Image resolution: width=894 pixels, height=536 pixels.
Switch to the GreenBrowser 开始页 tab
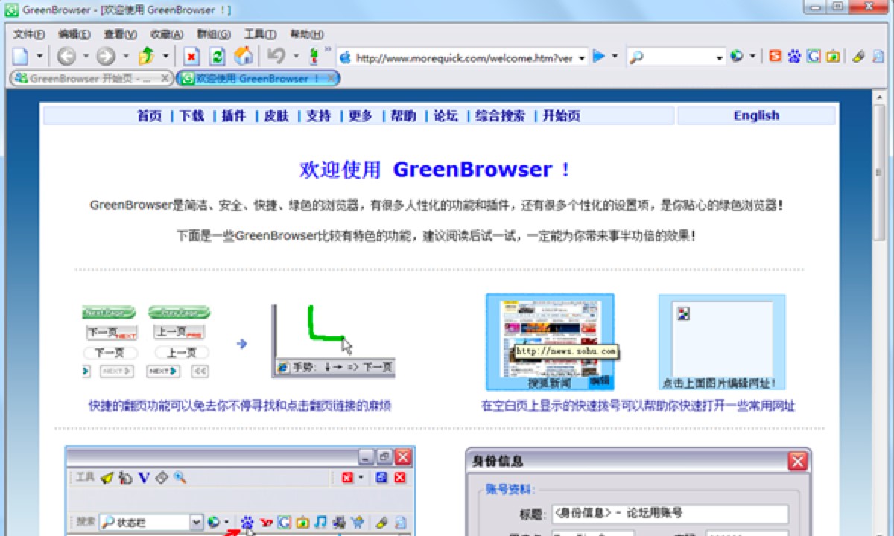coord(82,77)
